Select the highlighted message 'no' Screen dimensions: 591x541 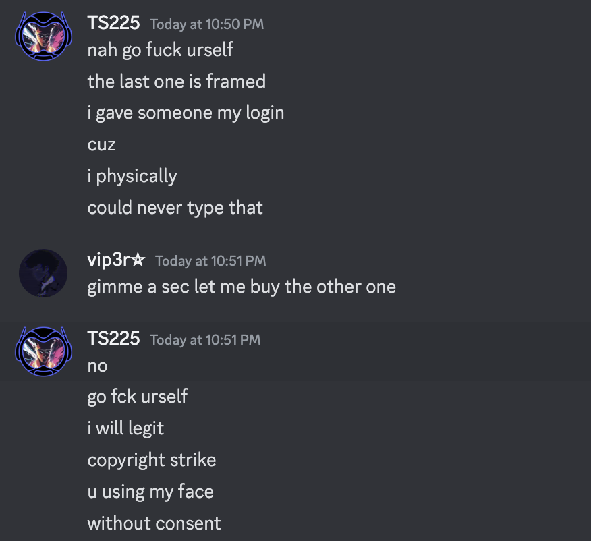97,365
